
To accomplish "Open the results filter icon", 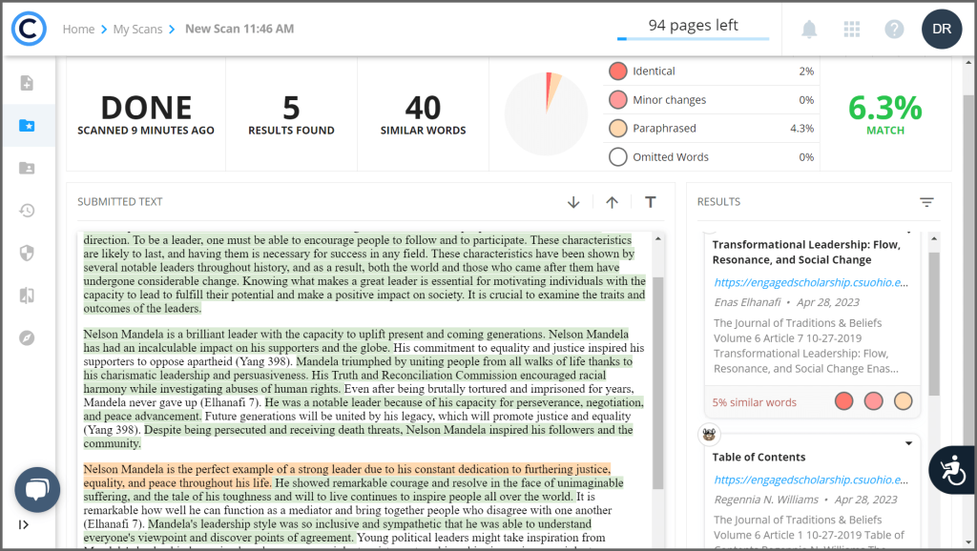I will (x=926, y=202).
